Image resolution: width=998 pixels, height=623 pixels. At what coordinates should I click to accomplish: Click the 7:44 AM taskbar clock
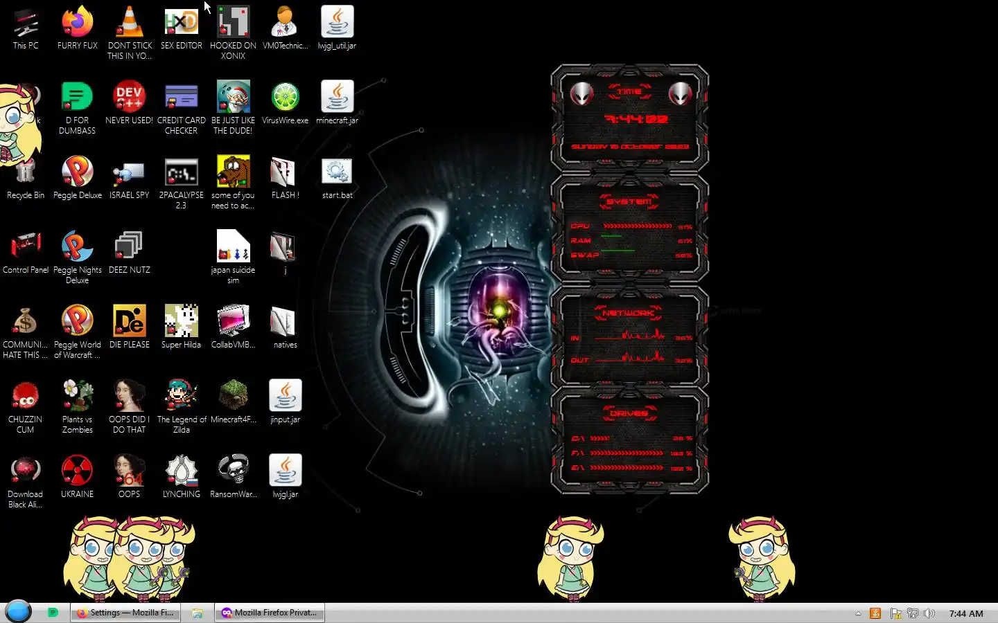click(966, 613)
